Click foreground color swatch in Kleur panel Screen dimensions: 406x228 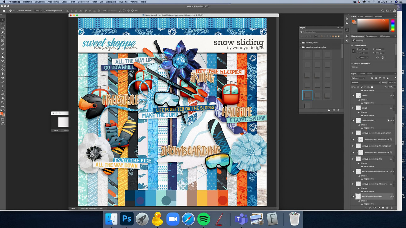point(353,22)
